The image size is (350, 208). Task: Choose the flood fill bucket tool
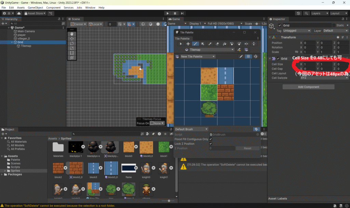pos(225,44)
